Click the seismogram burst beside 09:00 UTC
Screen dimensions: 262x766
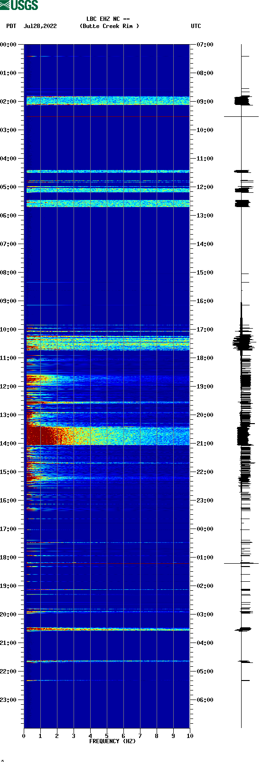242,100
